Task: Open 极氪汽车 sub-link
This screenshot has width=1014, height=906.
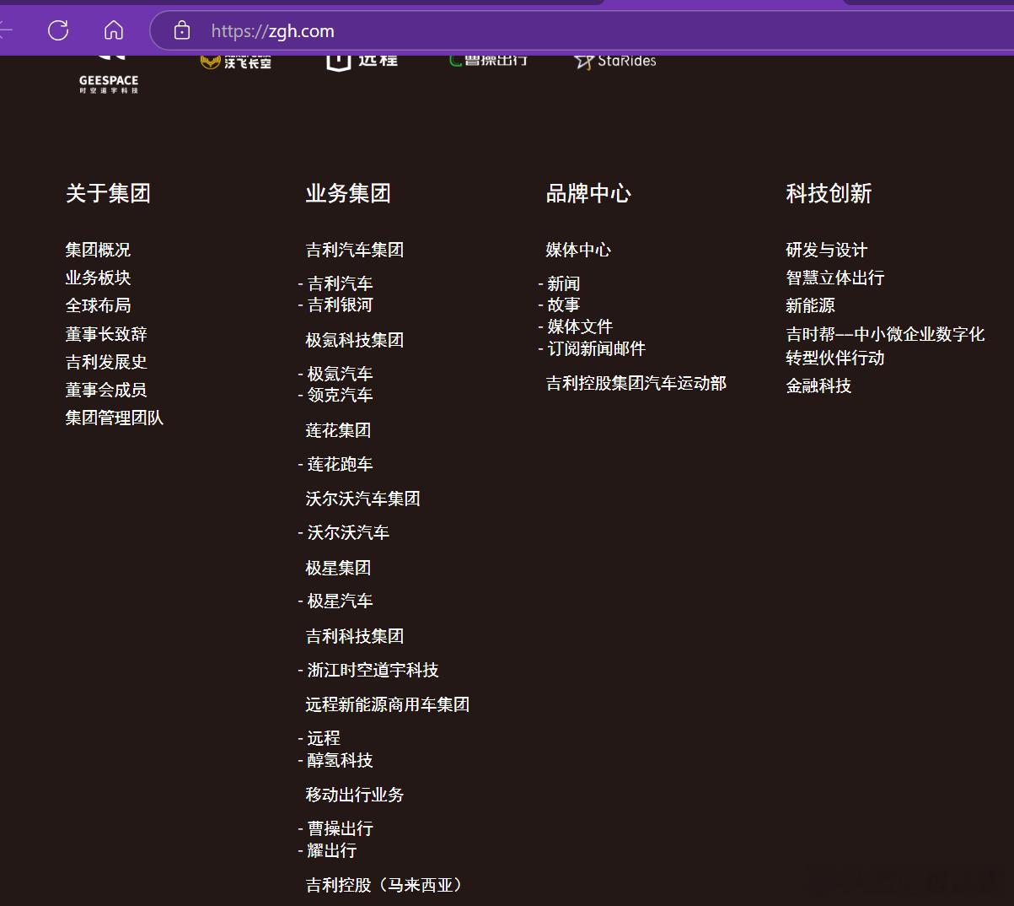Action: (x=340, y=374)
